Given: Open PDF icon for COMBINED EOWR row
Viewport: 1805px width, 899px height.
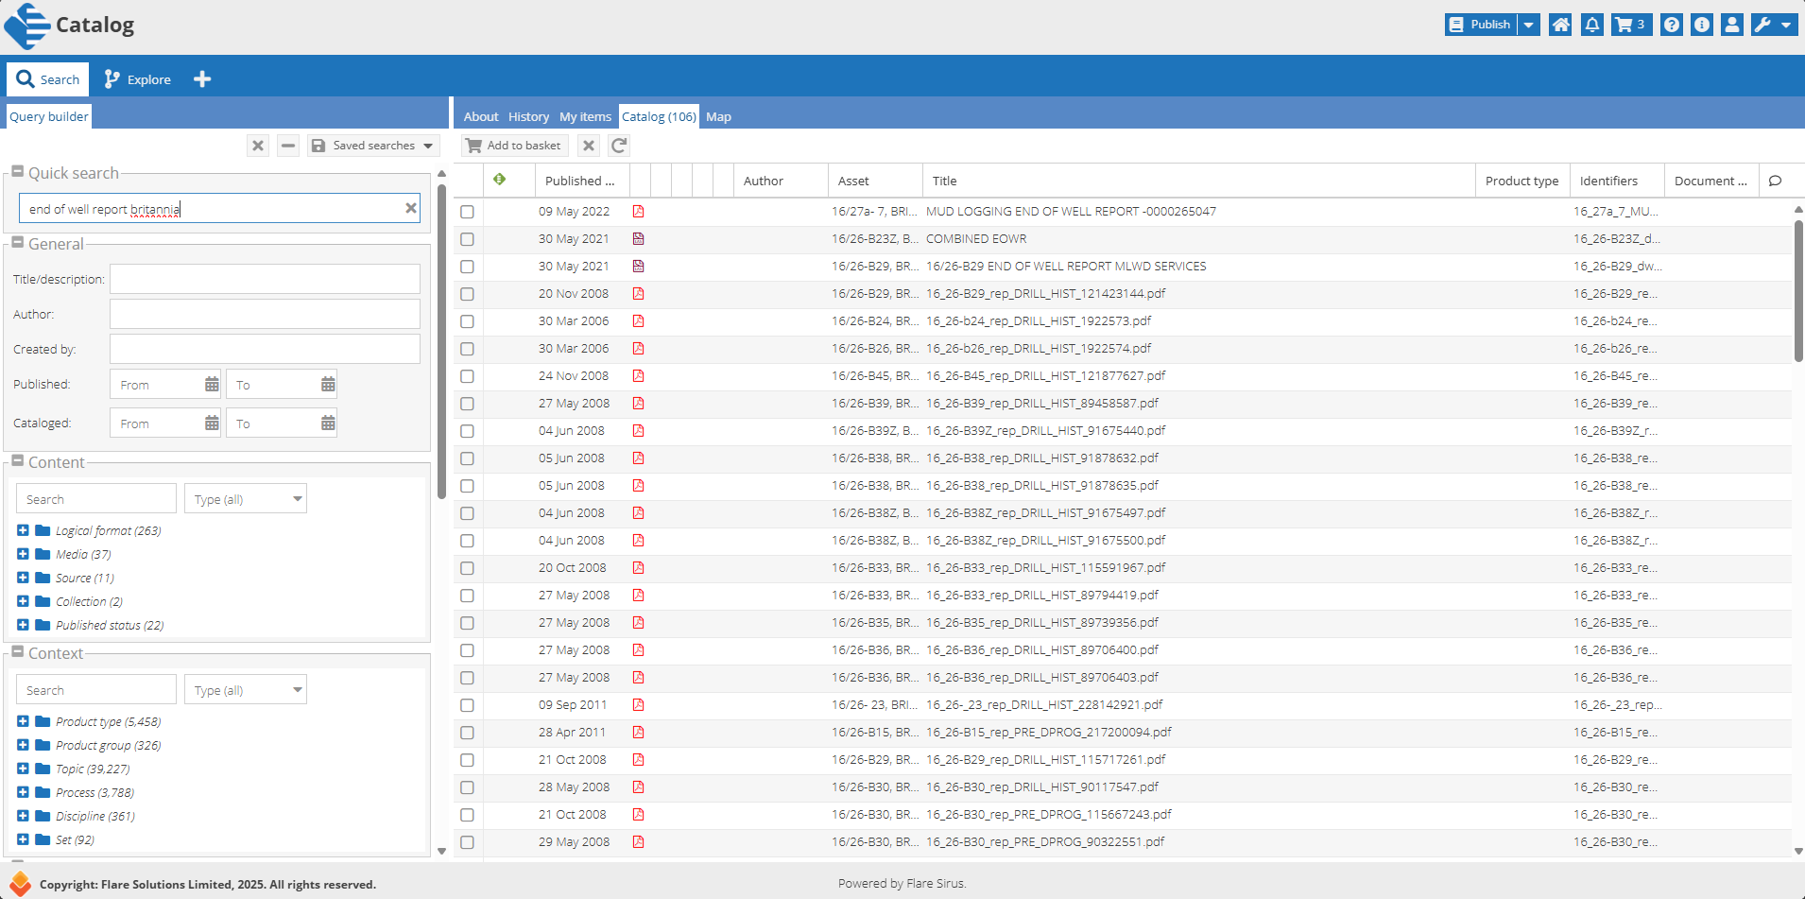Looking at the screenshot, I should (x=639, y=239).
